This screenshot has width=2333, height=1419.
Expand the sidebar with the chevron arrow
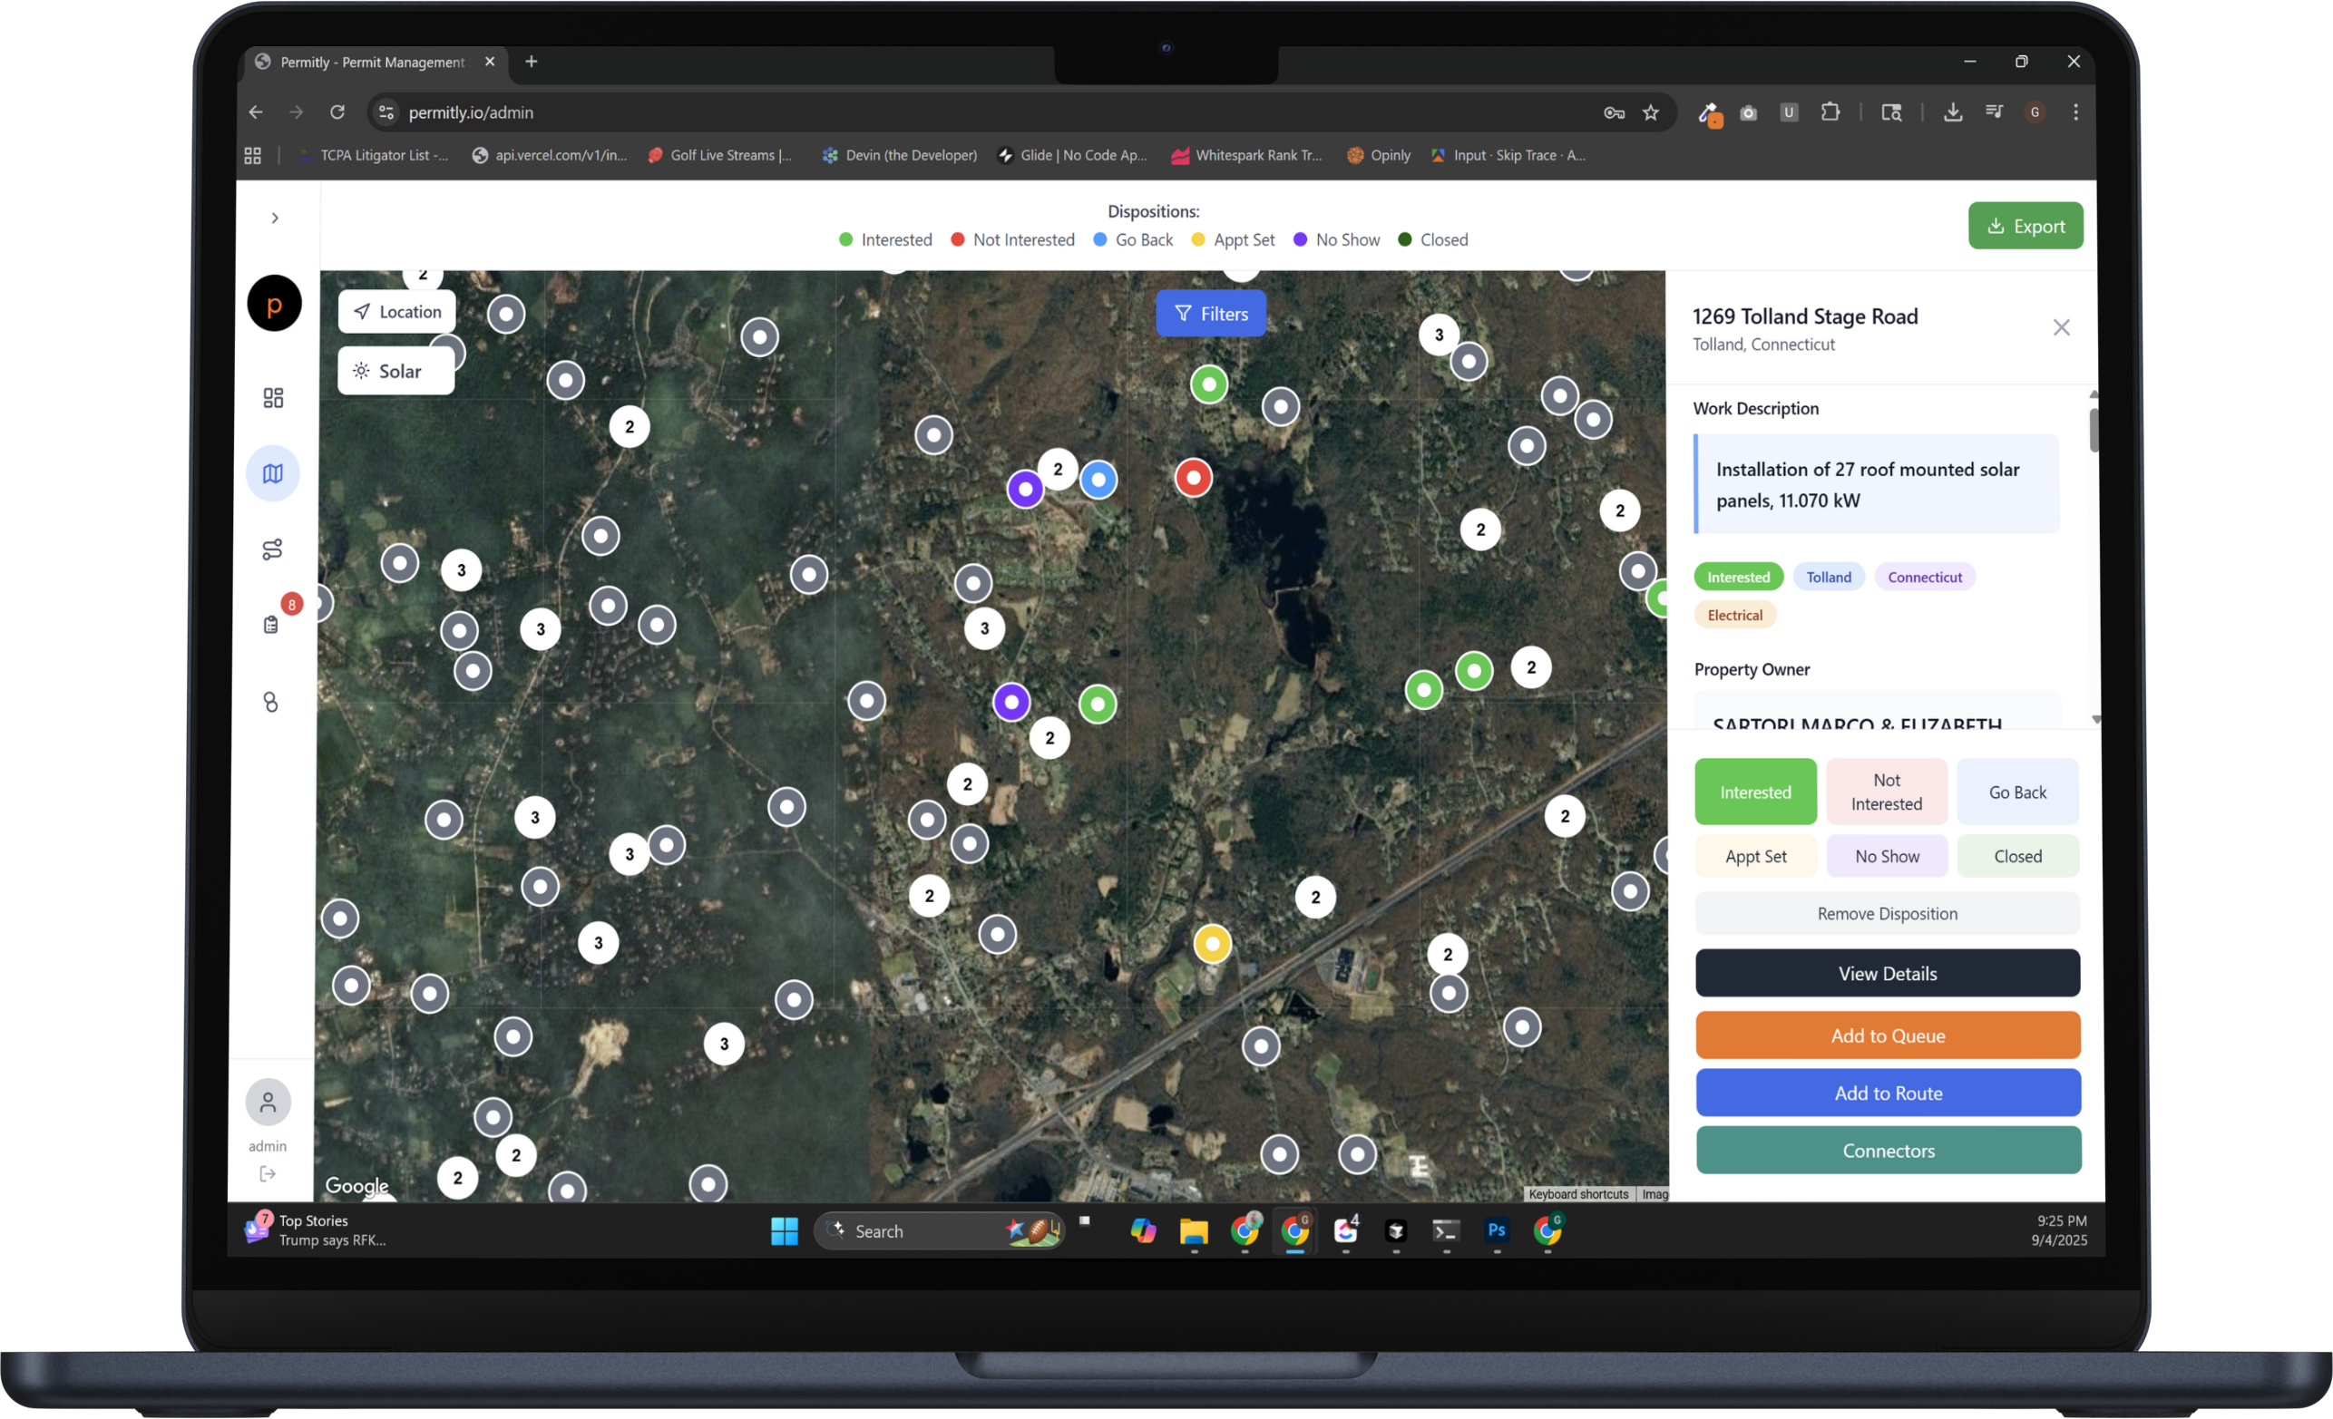point(275,218)
